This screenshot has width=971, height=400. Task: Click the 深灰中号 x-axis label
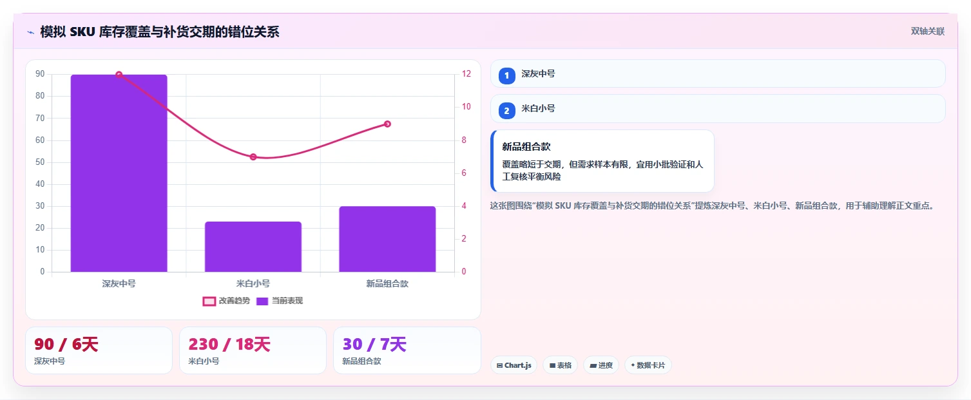click(119, 283)
